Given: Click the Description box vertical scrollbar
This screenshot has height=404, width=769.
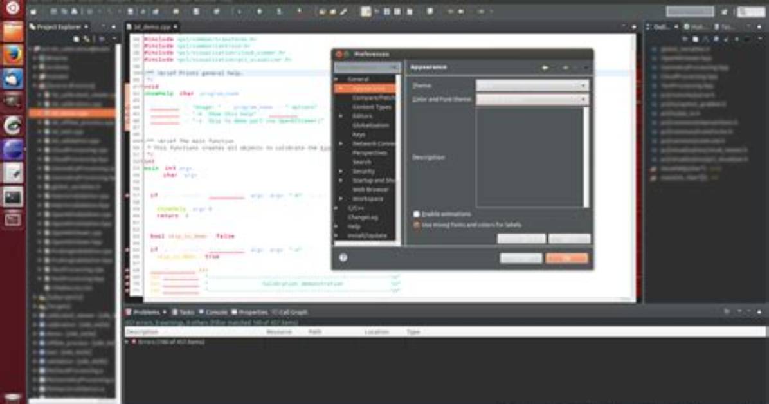Looking at the screenshot, I should tap(586, 157).
